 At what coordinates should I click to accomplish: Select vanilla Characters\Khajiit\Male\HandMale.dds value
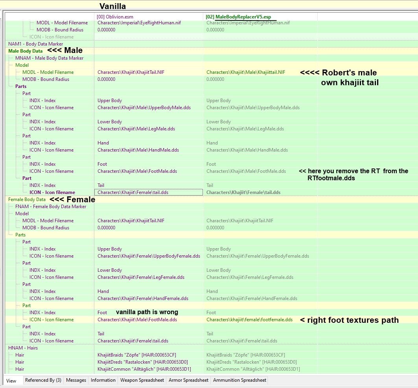138,150
